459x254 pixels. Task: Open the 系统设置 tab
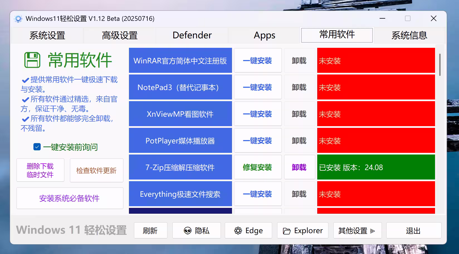point(47,35)
